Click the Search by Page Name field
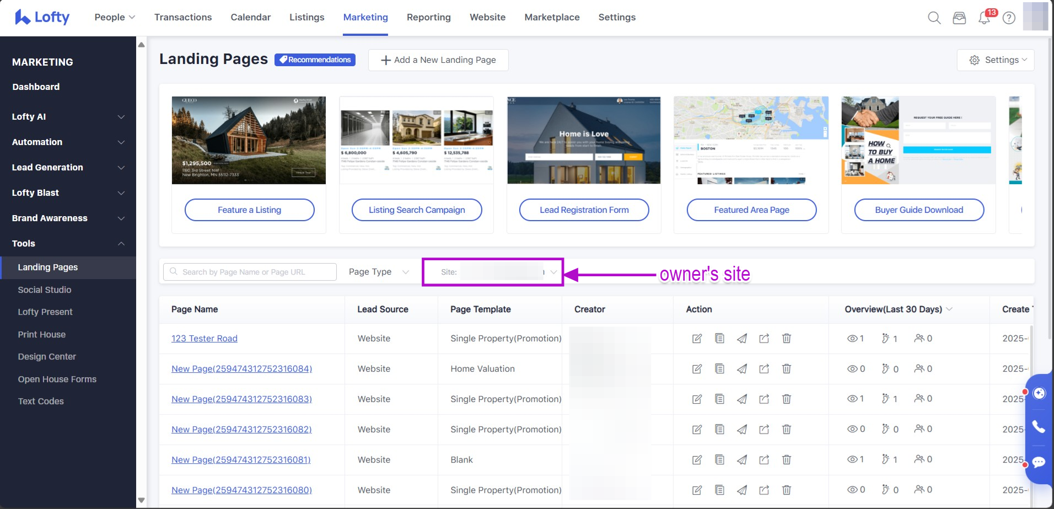This screenshot has width=1054, height=509. pos(250,272)
